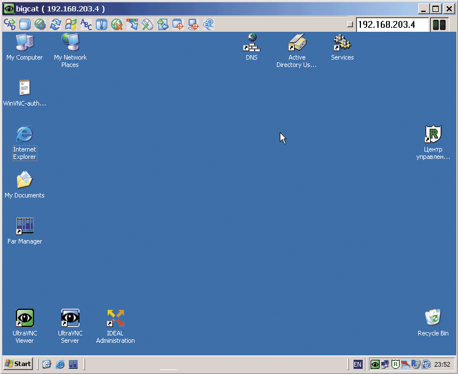Screen dimensions: 458x374
Task: Click the EN language indicator
Action: click(358, 364)
